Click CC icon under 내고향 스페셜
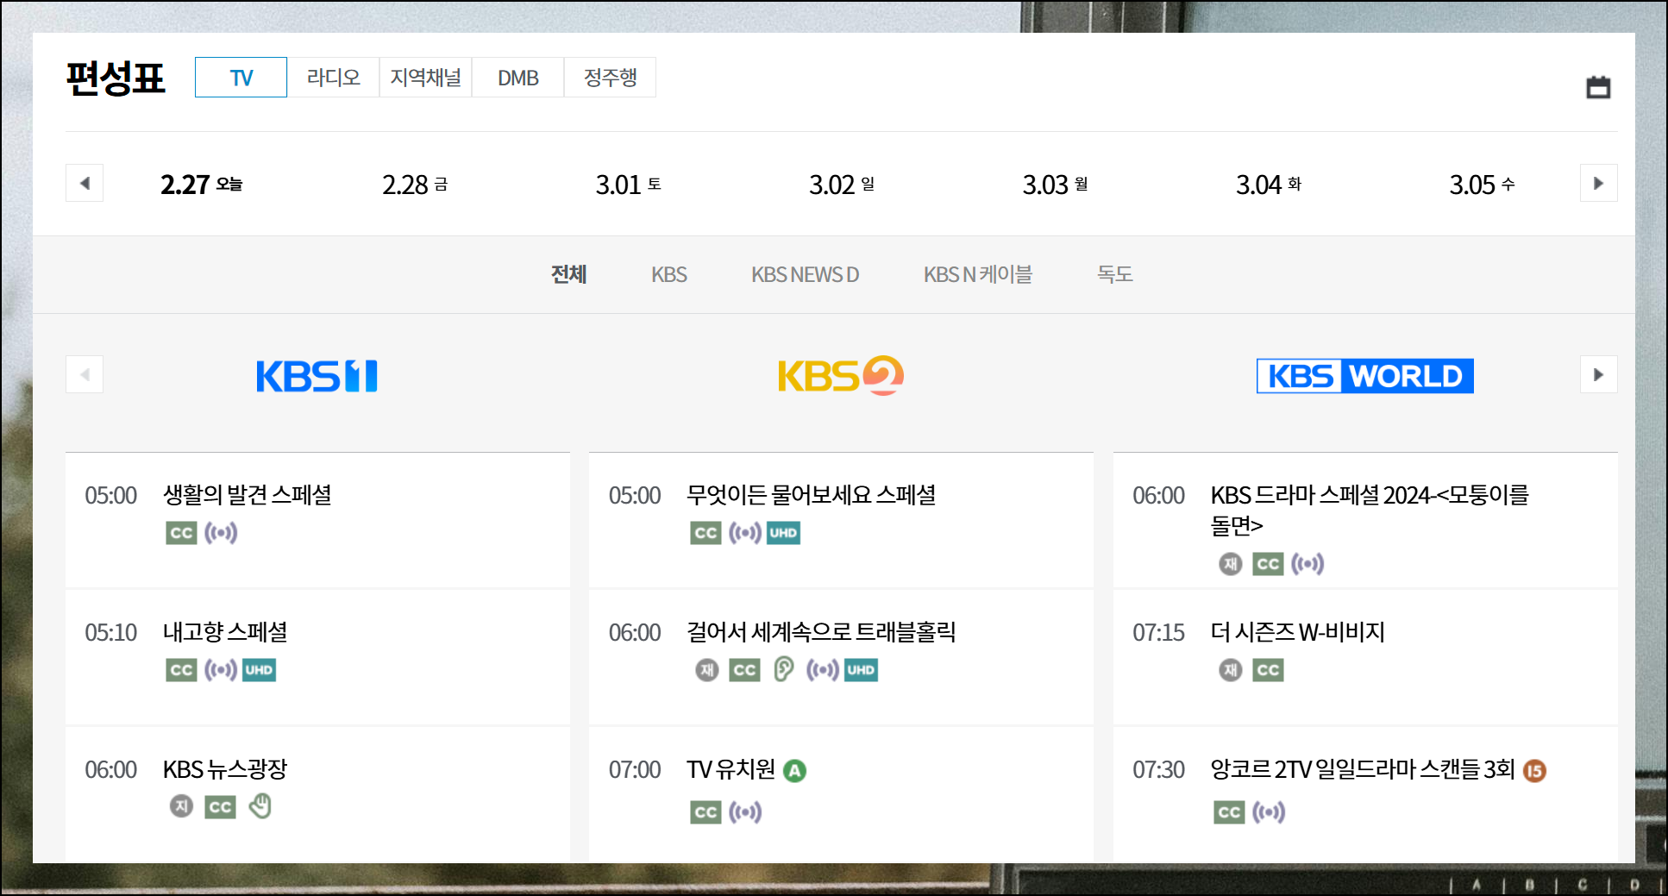The image size is (1668, 896). click(181, 670)
